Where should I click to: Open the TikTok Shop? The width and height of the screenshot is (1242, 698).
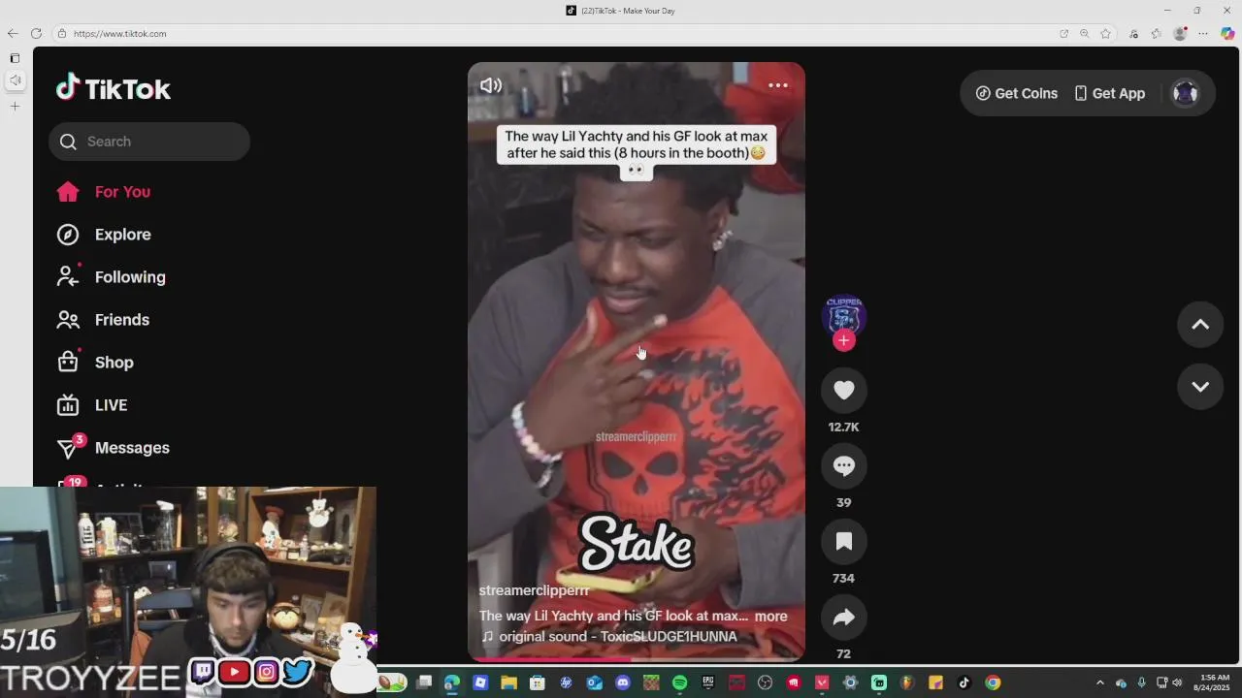[95, 363]
